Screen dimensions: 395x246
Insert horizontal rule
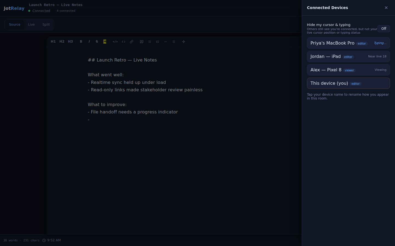(x=165, y=42)
